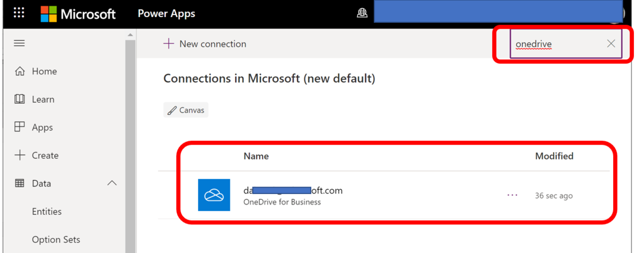
Task: Click the New connection button
Action: pyautogui.click(x=205, y=44)
